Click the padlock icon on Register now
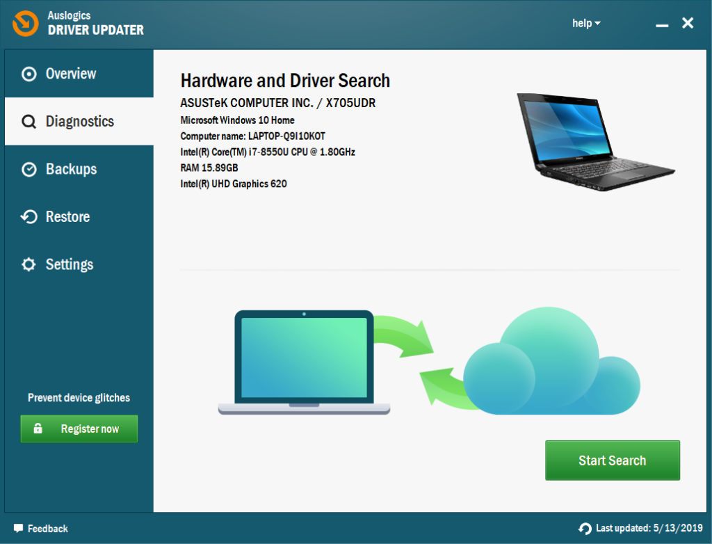The image size is (712, 544). 38,429
